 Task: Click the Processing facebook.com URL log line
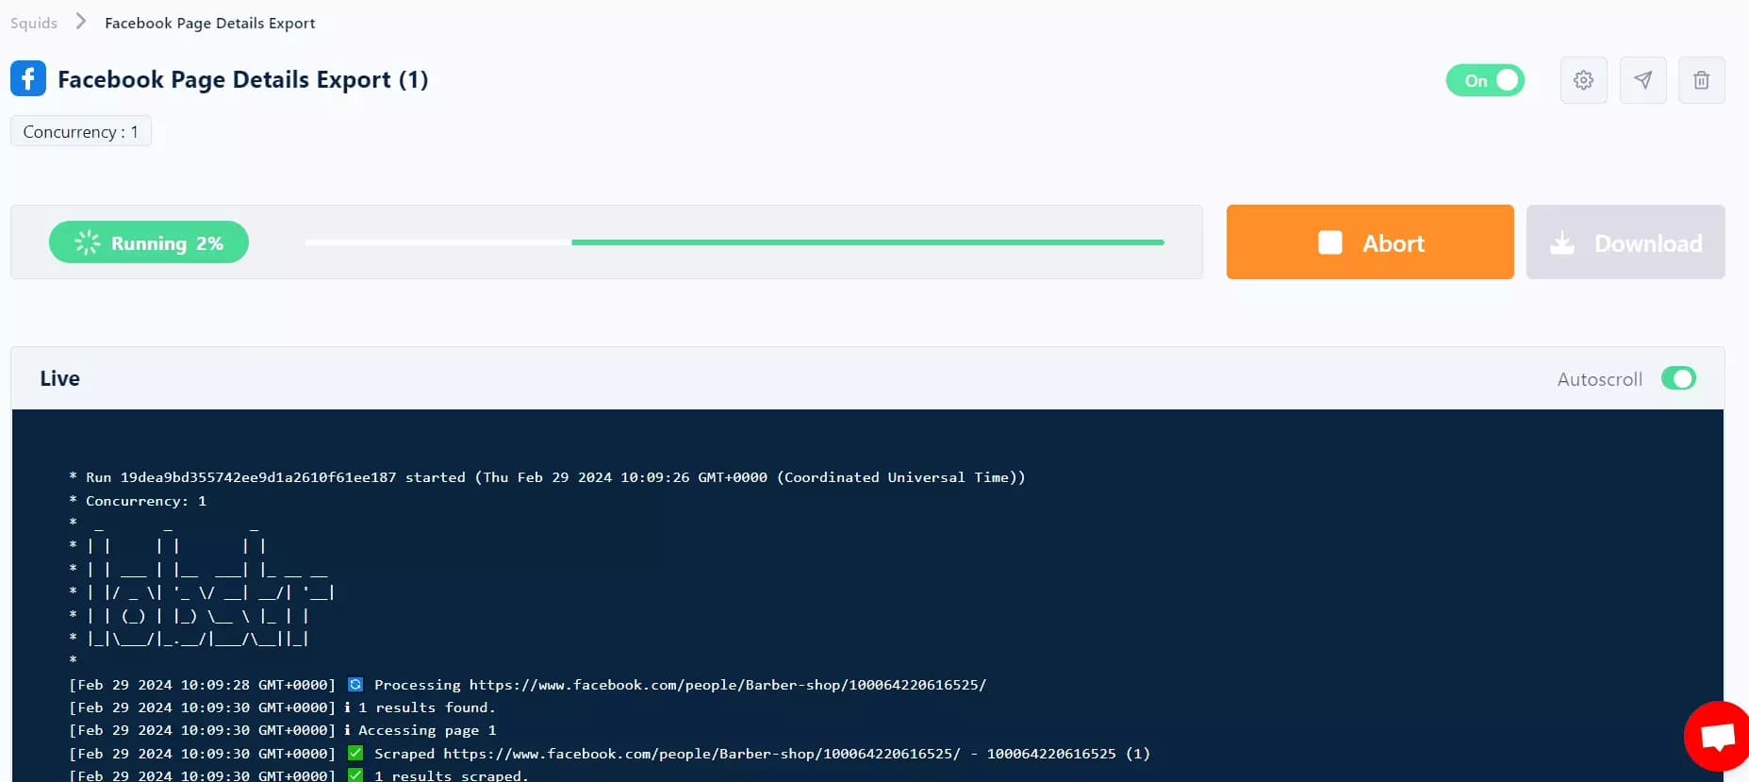679,685
